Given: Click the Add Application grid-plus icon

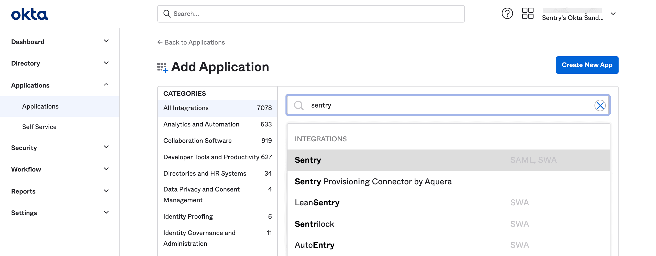Looking at the screenshot, I should click(162, 67).
